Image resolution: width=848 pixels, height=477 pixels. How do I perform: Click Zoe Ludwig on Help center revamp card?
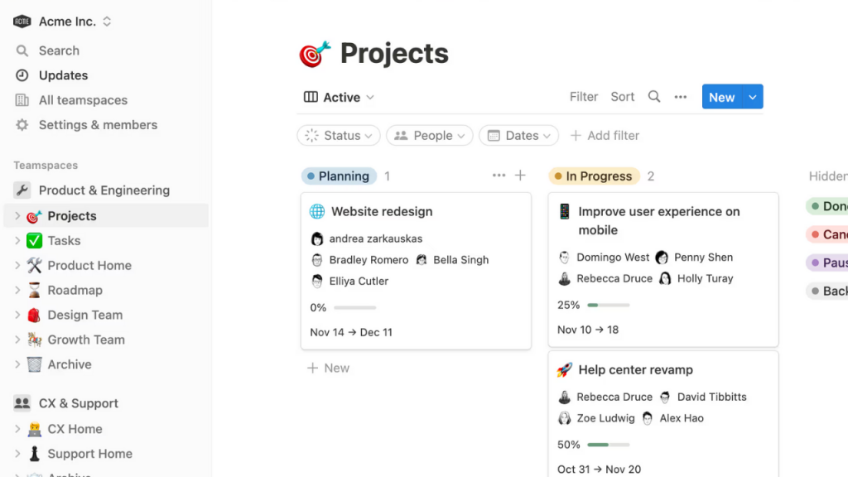tap(605, 418)
